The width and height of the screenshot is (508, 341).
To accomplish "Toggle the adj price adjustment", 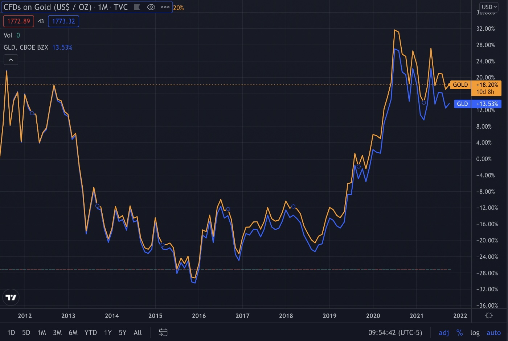I will 444,332.
